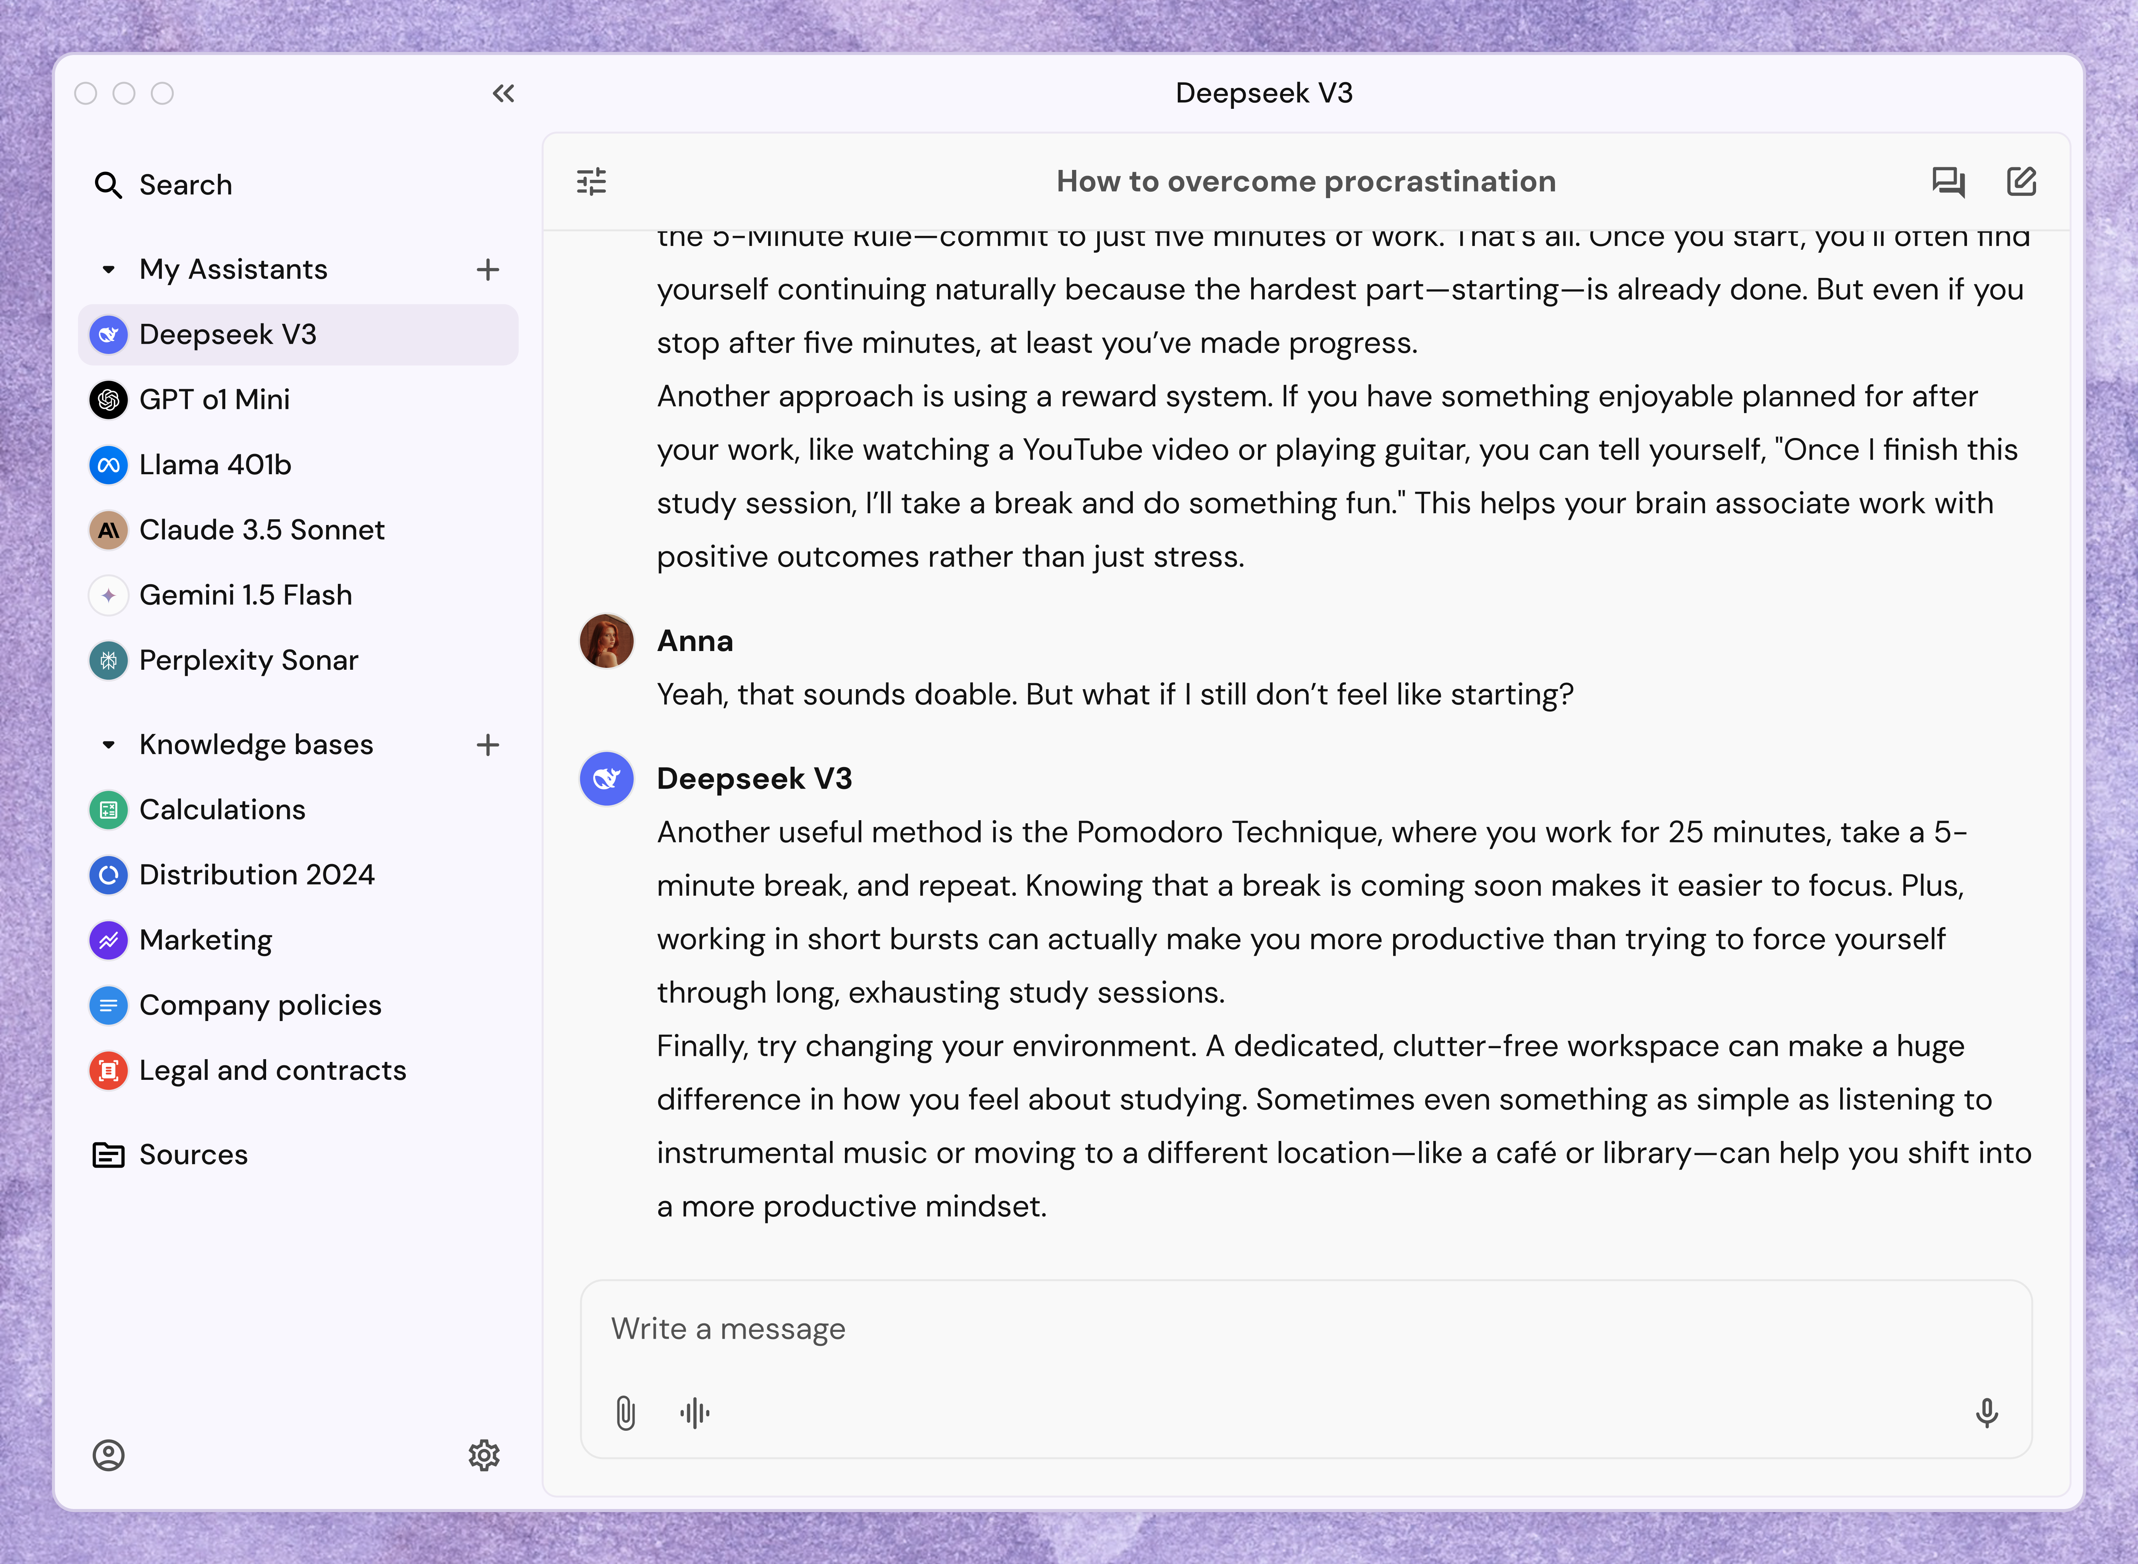Open the Legal and contracts knowledge base
Image resolution: width=2138 pixels, height=1564 pixels.
pos(298,1071)
